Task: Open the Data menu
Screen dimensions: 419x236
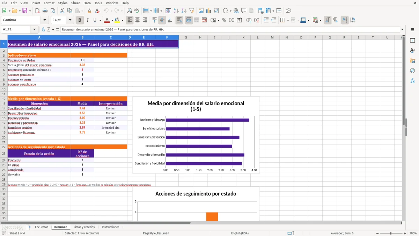Action: coord(87,3)
